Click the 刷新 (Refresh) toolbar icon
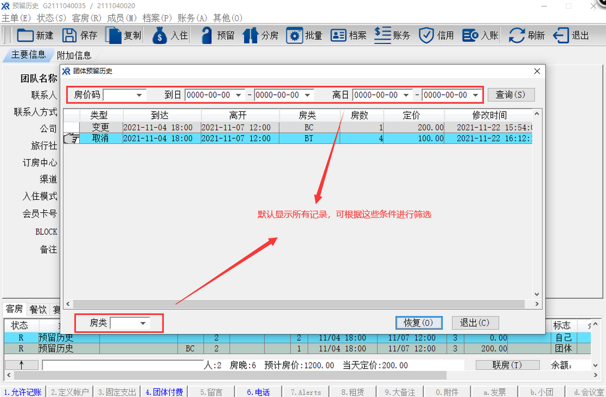606x397 pixels. click(x=517, y=36)
